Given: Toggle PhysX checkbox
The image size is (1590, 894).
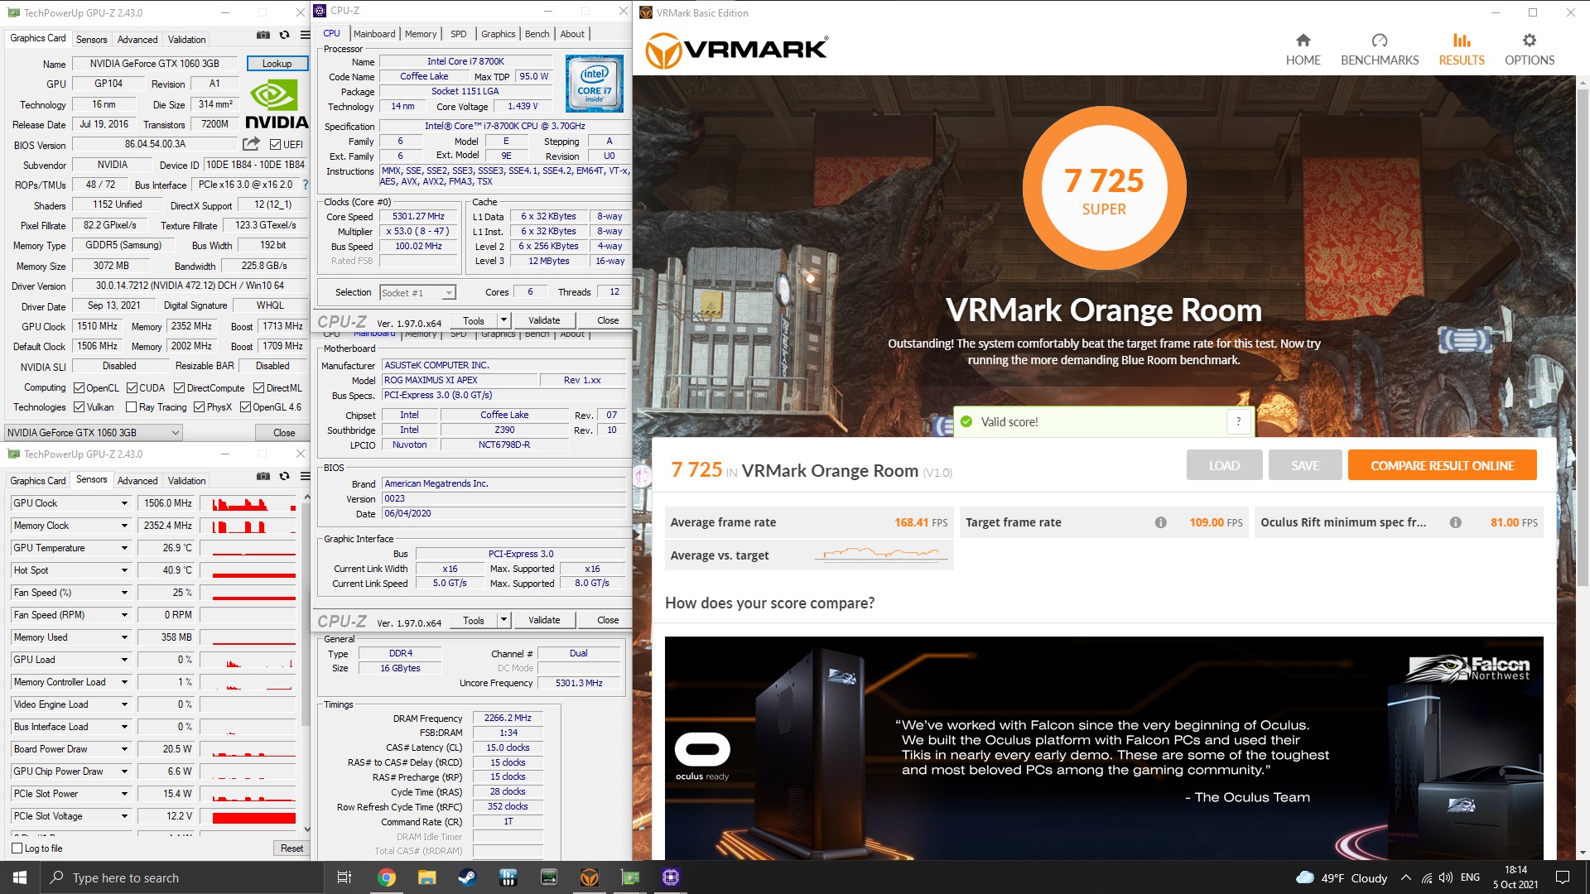Looking at the screenshot, I should coord(199,406).
